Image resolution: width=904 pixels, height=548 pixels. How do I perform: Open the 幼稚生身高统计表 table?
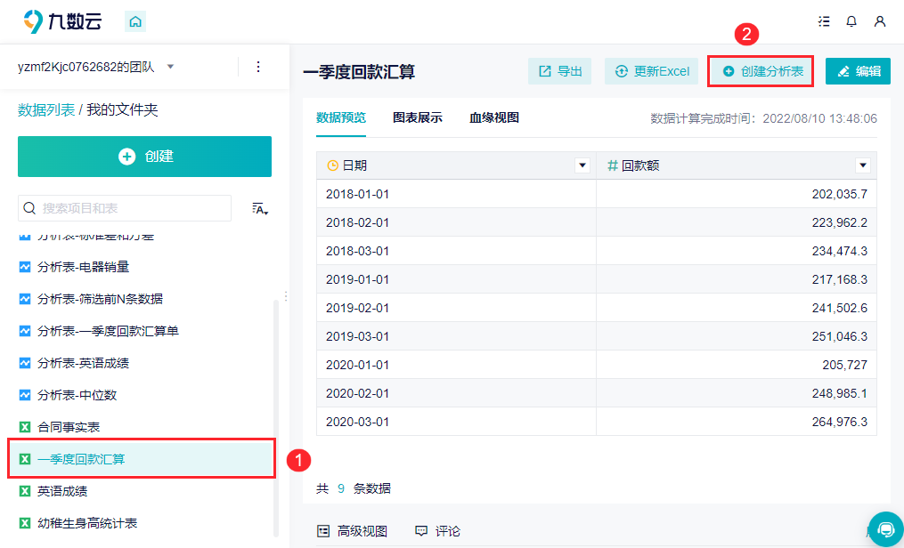tap(87, 523)
